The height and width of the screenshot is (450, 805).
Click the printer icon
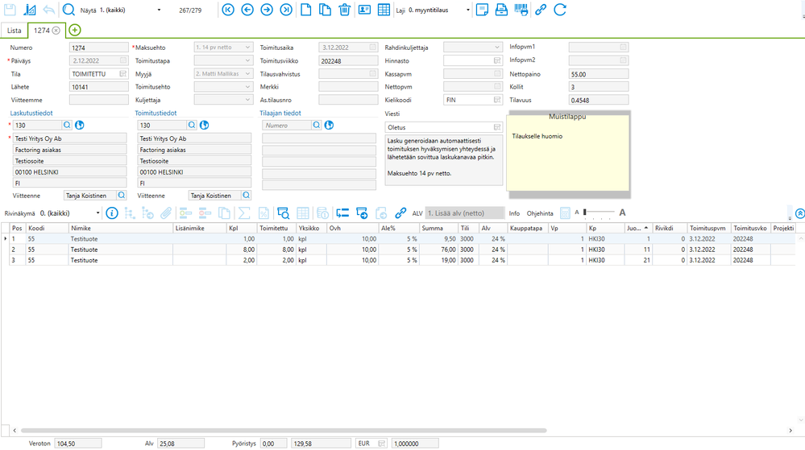pos(501,9)
